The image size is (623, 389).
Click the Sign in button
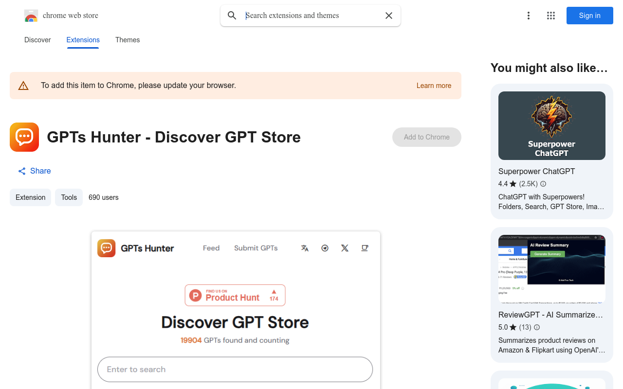tap(589, 16)
